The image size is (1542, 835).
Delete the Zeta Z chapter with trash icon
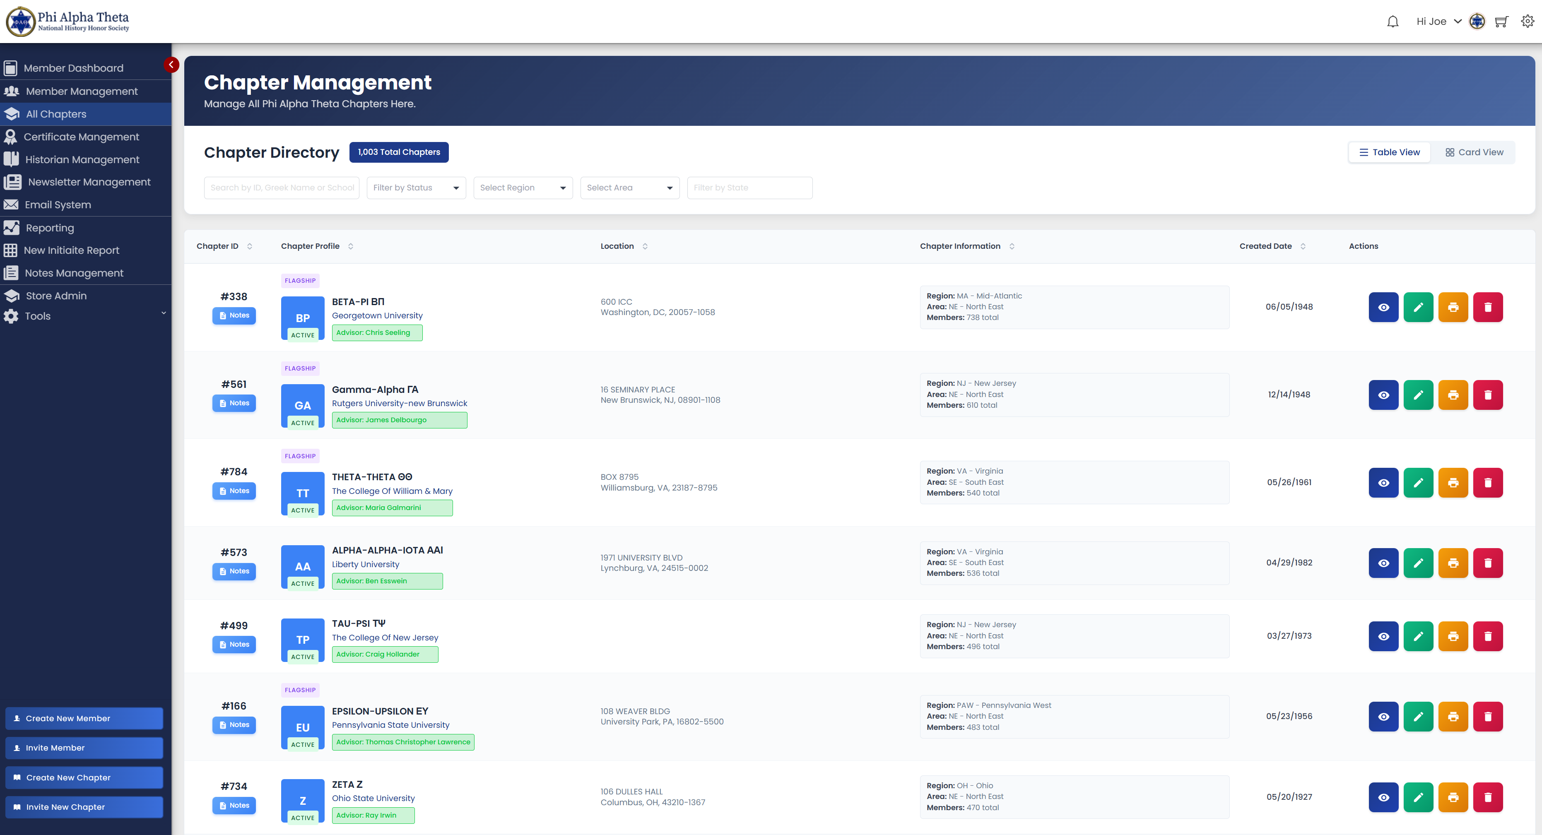(1489, 796)
